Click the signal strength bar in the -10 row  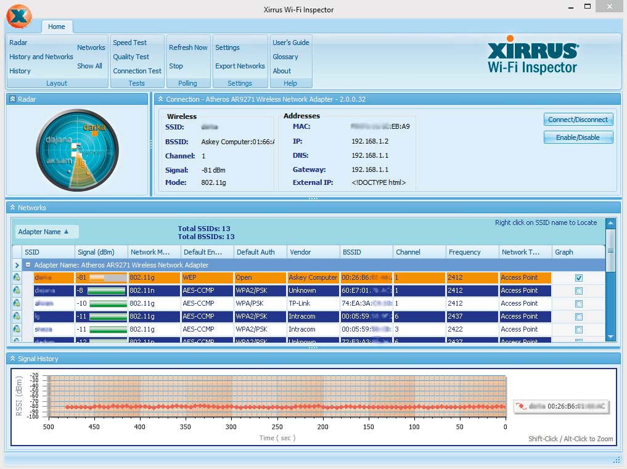[x=108, y=303]
